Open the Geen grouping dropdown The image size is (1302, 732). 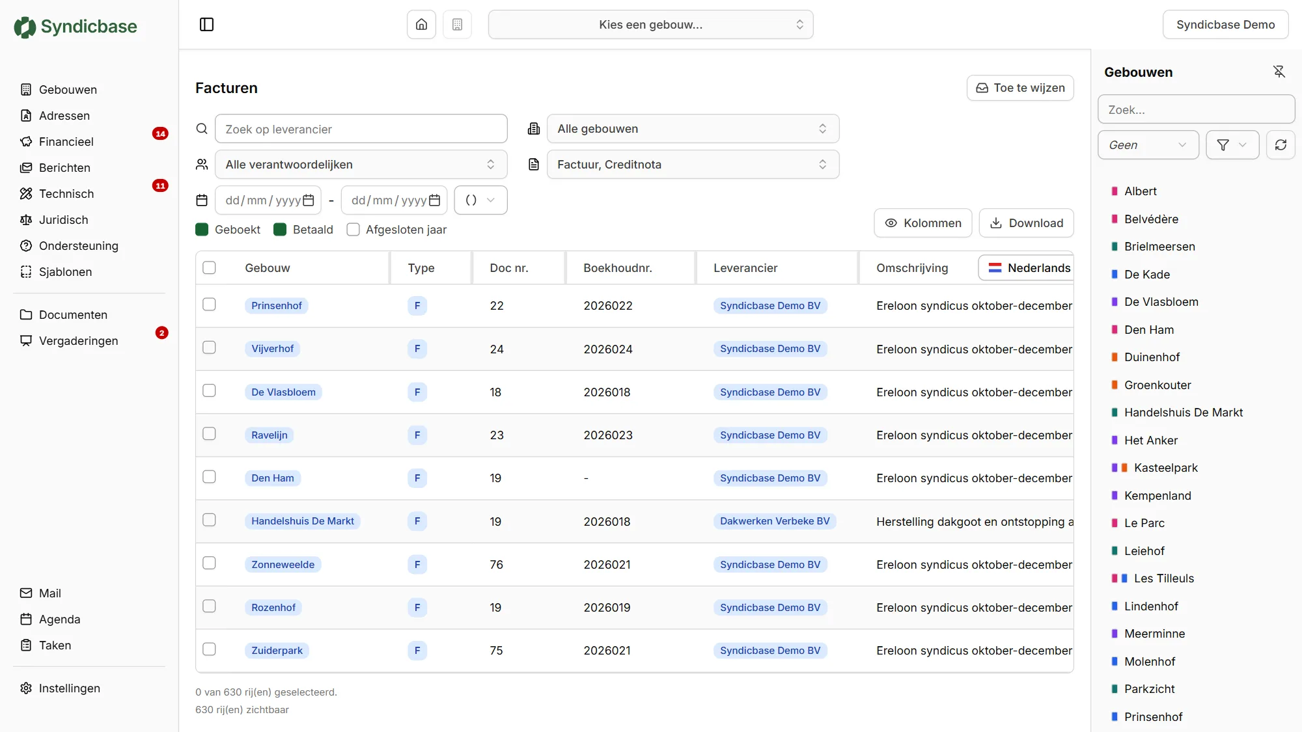tap(1148, 144)
